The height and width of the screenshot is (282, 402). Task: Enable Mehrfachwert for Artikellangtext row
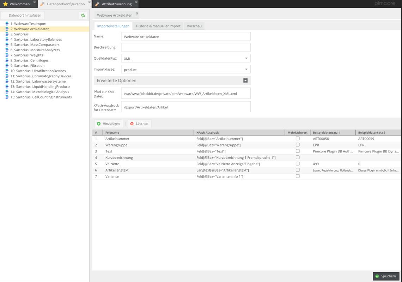pyautogui.click(x=298, y=170)
